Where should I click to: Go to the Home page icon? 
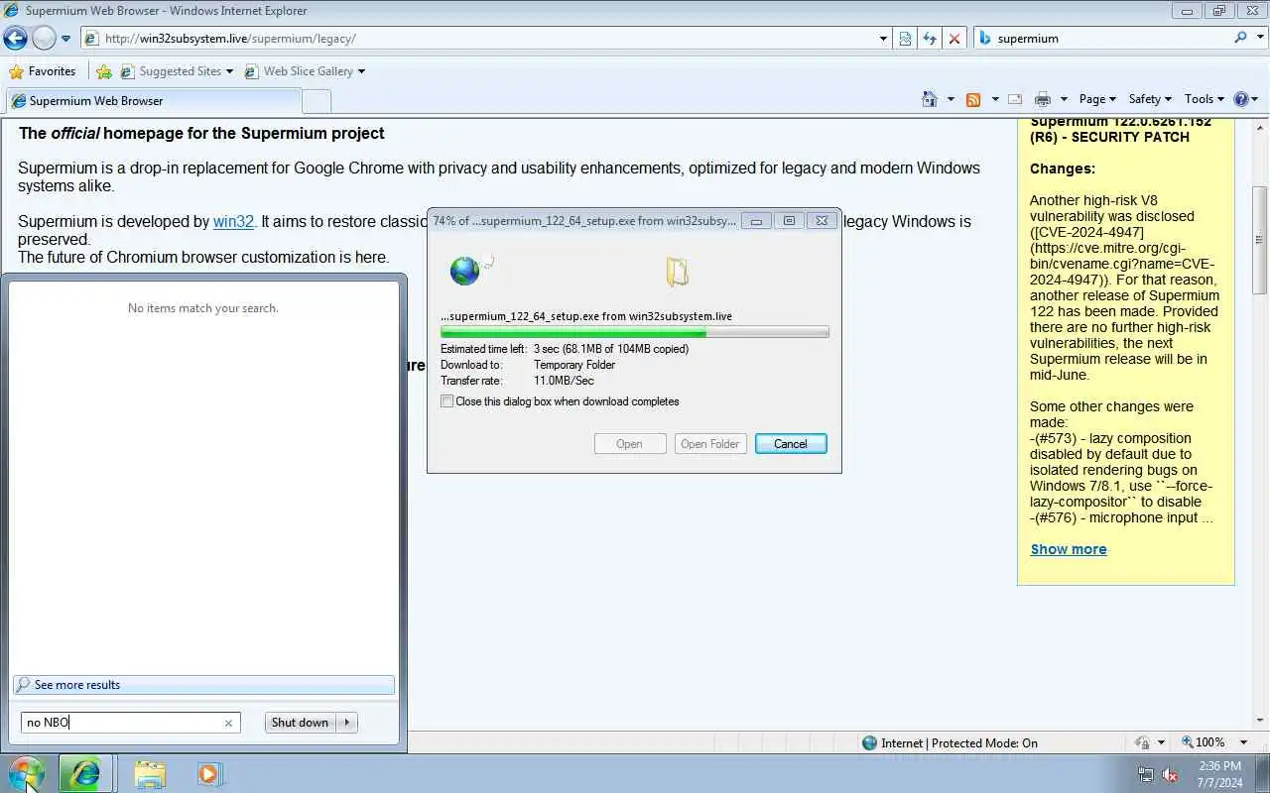click(930, 99)
